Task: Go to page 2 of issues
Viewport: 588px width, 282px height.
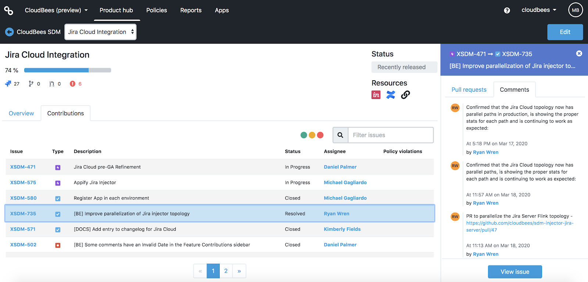Action: [x=226, y=271]
